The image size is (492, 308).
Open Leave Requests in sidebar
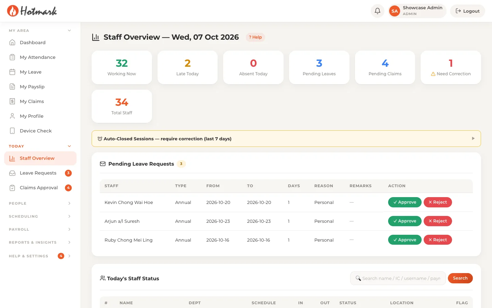pos(40,173)
